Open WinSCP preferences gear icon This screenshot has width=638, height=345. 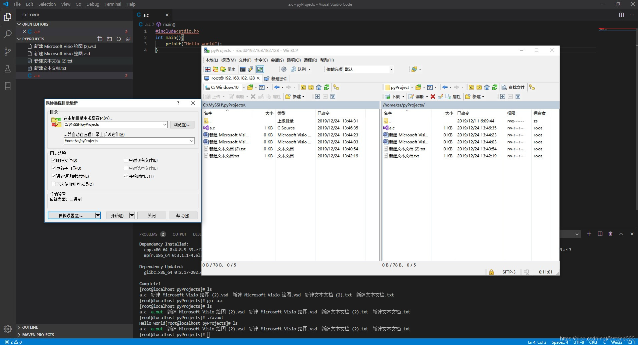coord(284,69)
